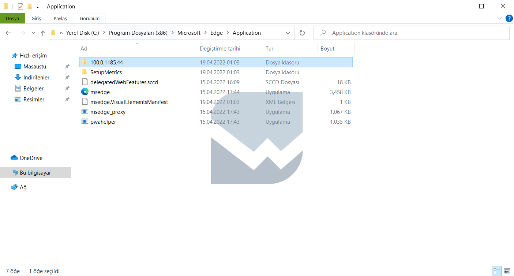
Task: Click the msedge_proxy application icon
Action: coord(85,112)
